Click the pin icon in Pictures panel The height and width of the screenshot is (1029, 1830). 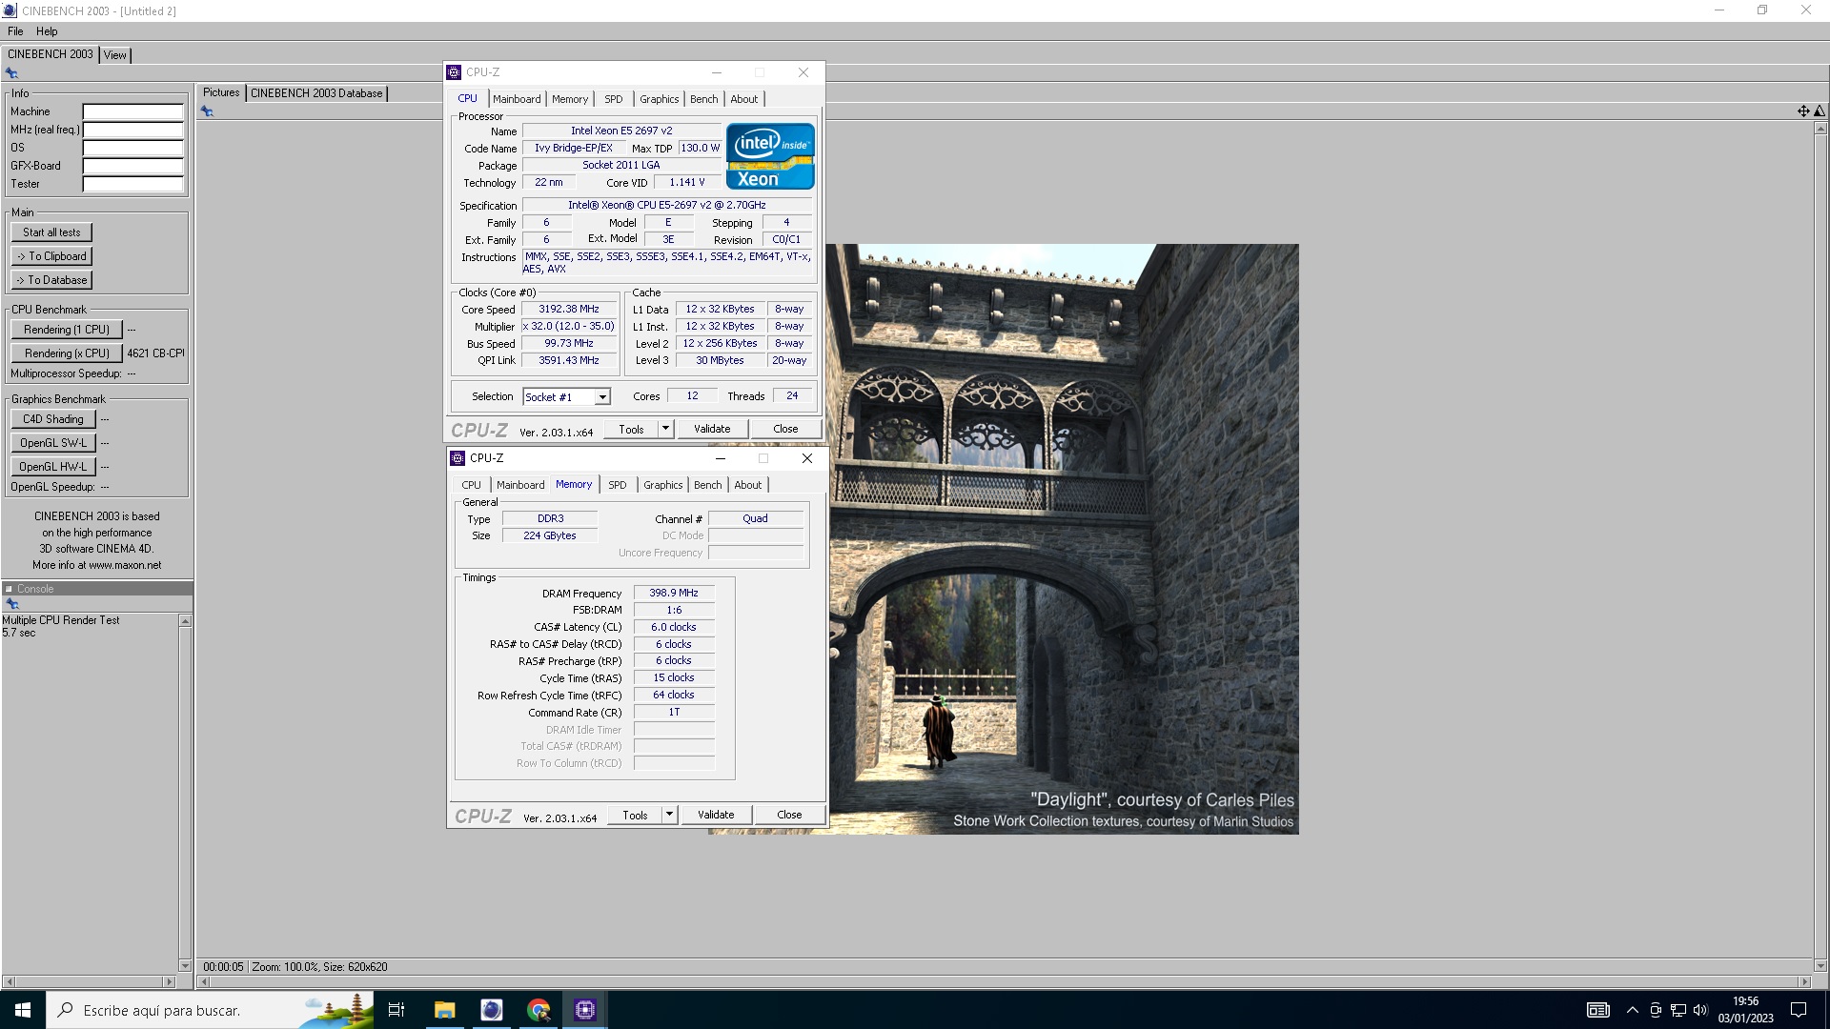tap(207, 111)
